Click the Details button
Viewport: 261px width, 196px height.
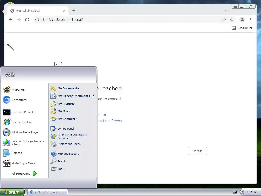(x=198, y=151)
